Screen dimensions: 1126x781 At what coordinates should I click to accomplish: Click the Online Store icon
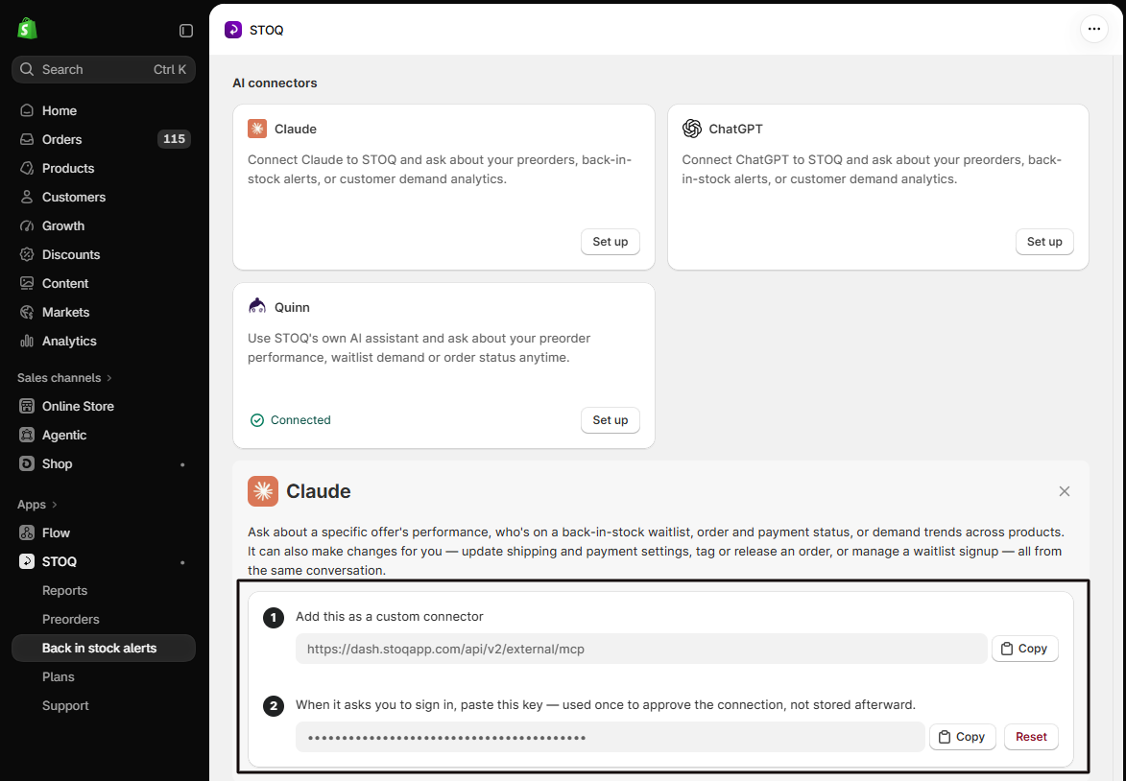(27, 406)
